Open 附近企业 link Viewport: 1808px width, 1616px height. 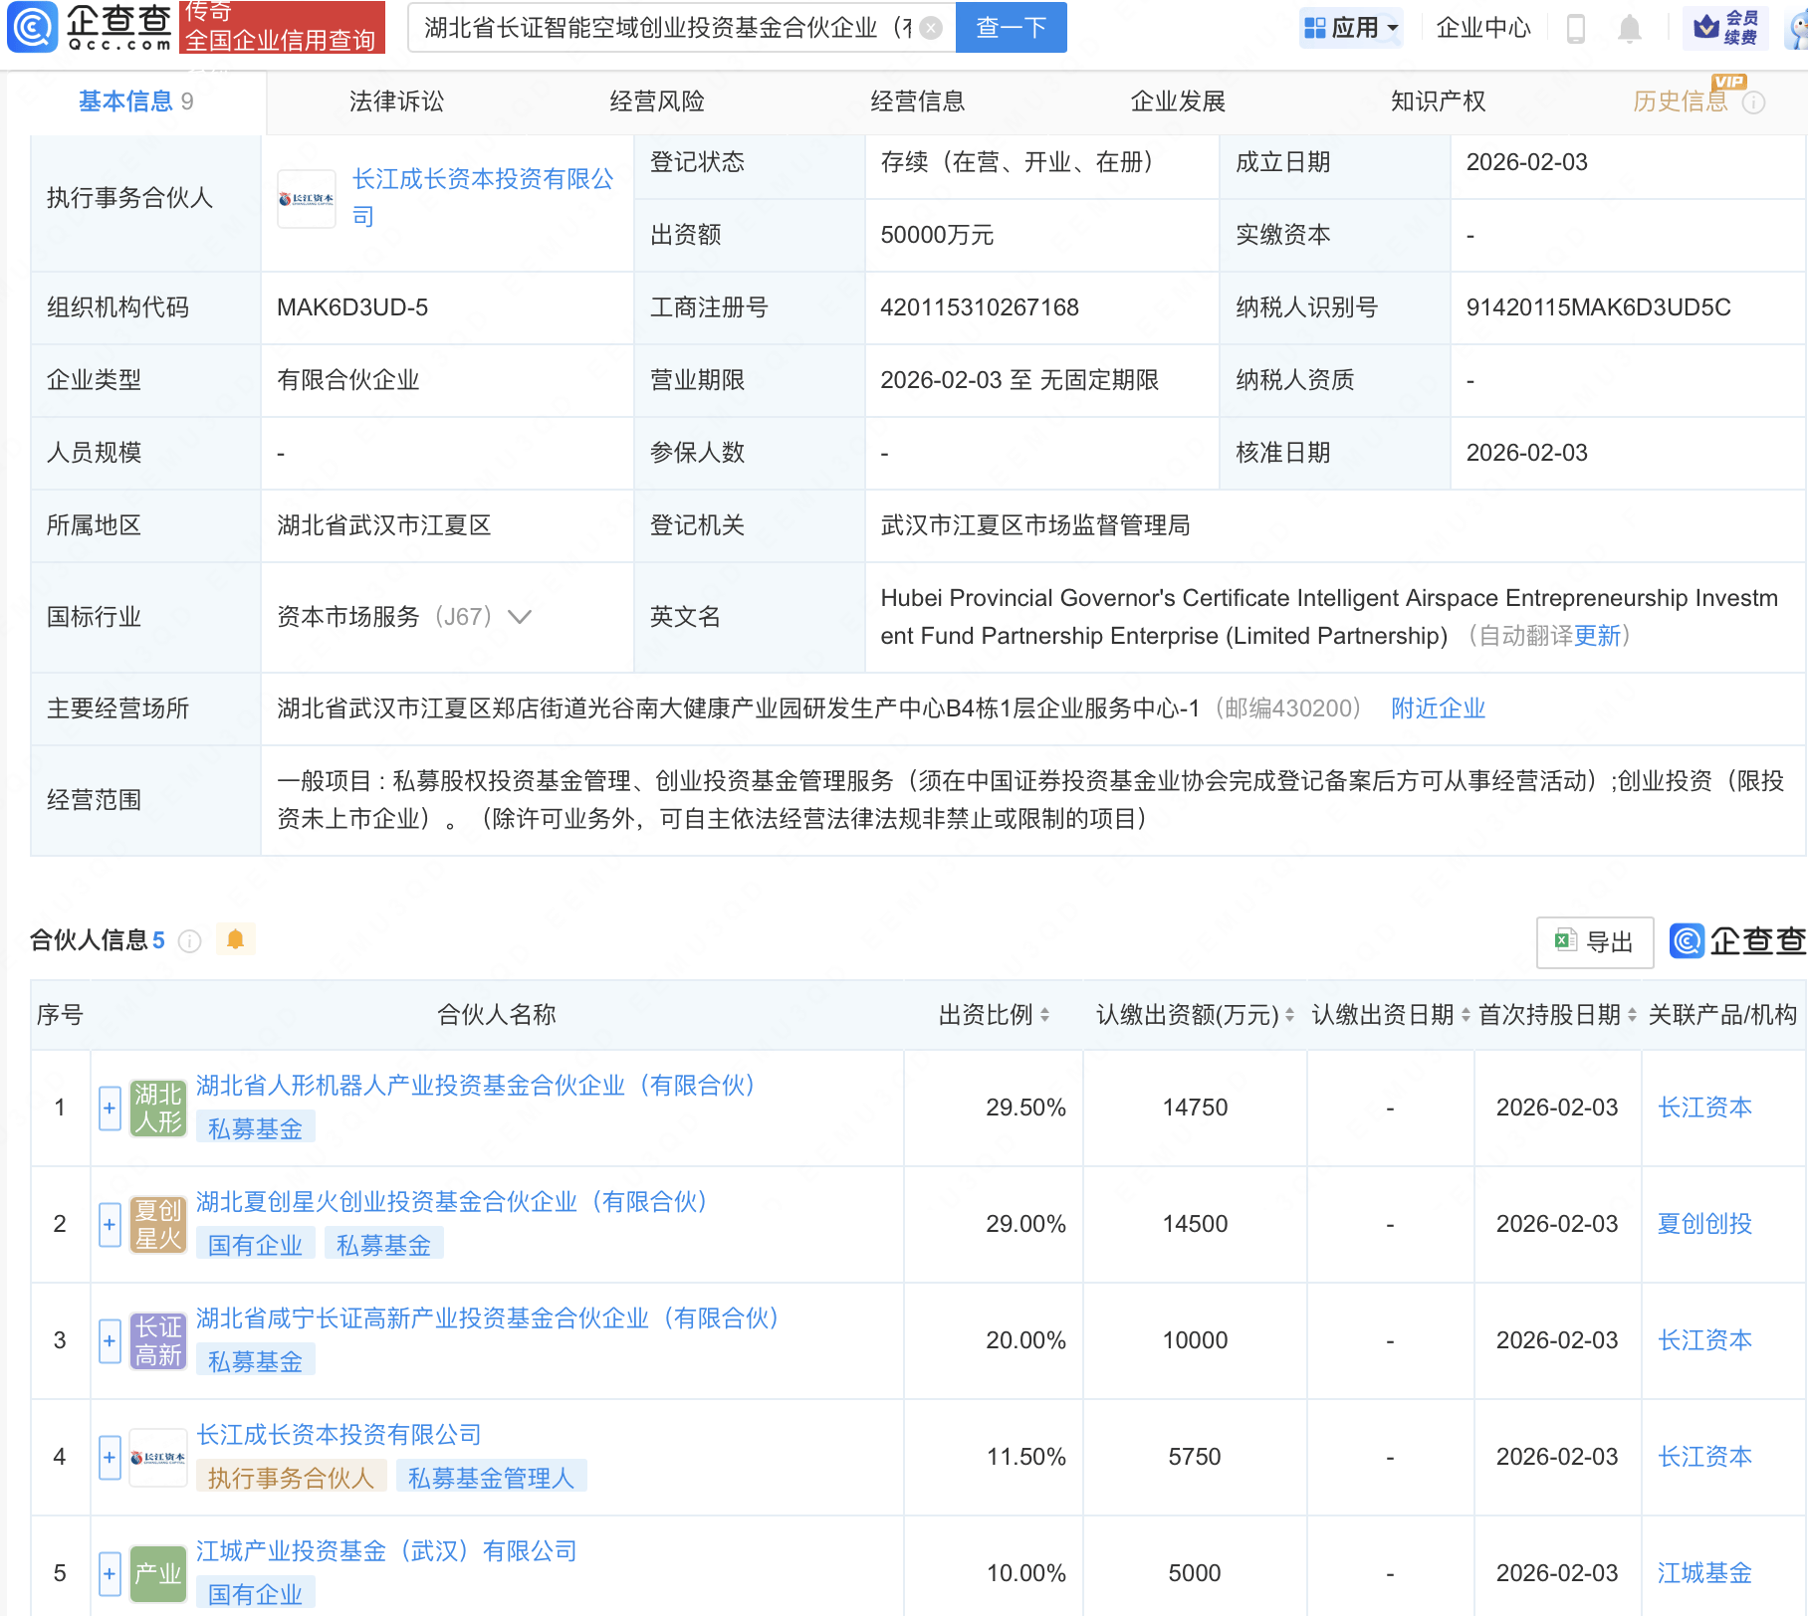[x=1438, y=708]
